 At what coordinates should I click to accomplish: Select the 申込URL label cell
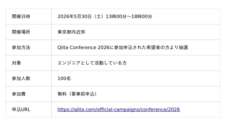click(21, 109)
